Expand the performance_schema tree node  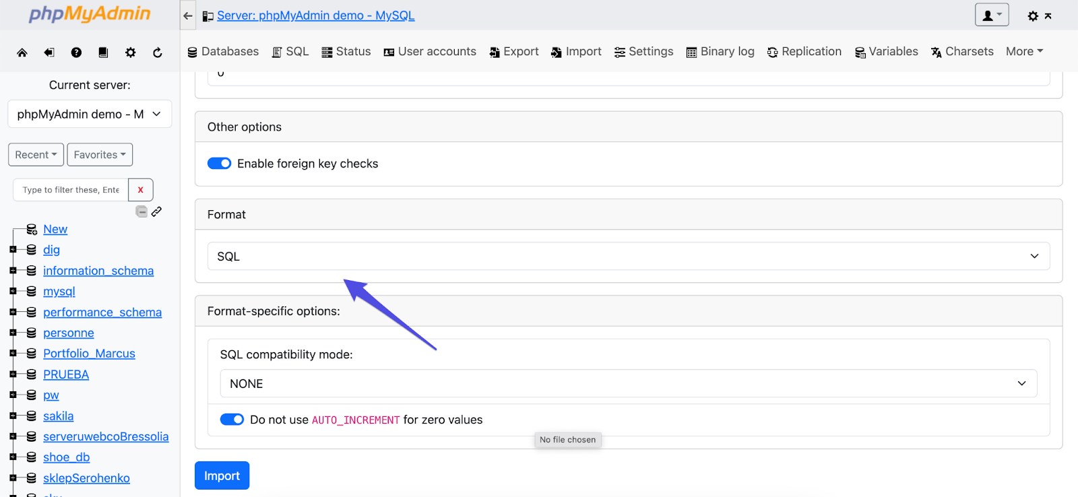13,312
